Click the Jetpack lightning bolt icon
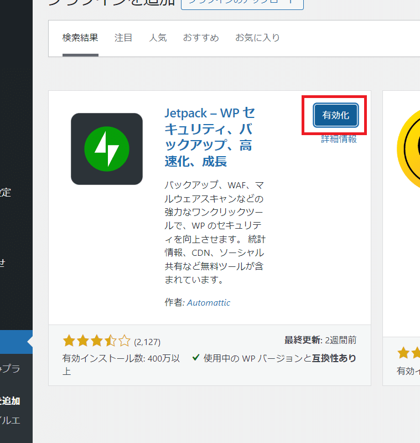 [107, 149]
